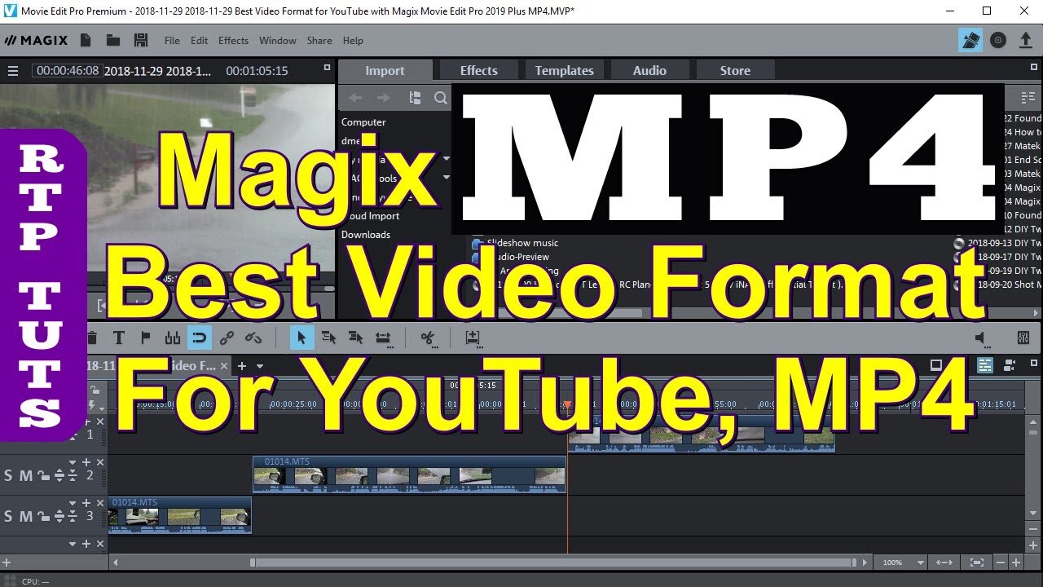Image resolution: width=1043 pixels, height=587 pixels.
Task: Switch to the Templates tab
Action: [564, 71]
